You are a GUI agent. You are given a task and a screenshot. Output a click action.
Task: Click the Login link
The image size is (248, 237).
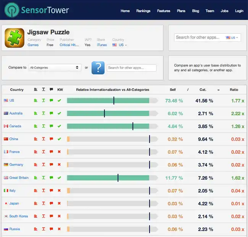pyautogui.click(x=239, y=11)
